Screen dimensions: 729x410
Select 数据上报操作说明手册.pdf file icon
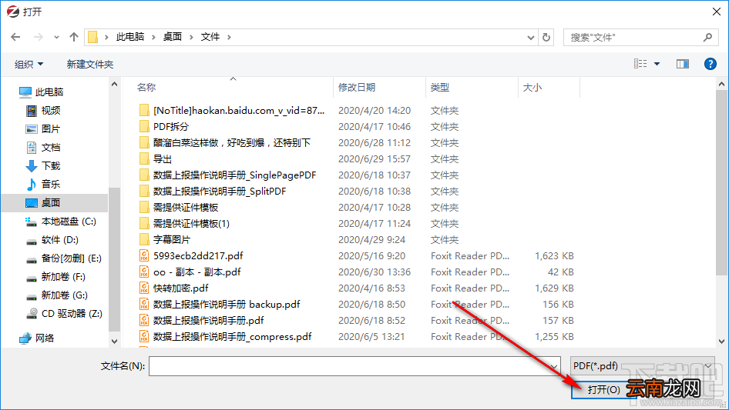pyautogui.click(x=145, y=321)
